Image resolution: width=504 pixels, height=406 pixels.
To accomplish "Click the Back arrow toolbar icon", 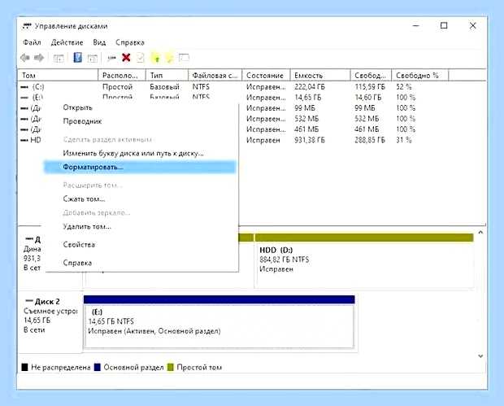I will [x=24, y=58].
